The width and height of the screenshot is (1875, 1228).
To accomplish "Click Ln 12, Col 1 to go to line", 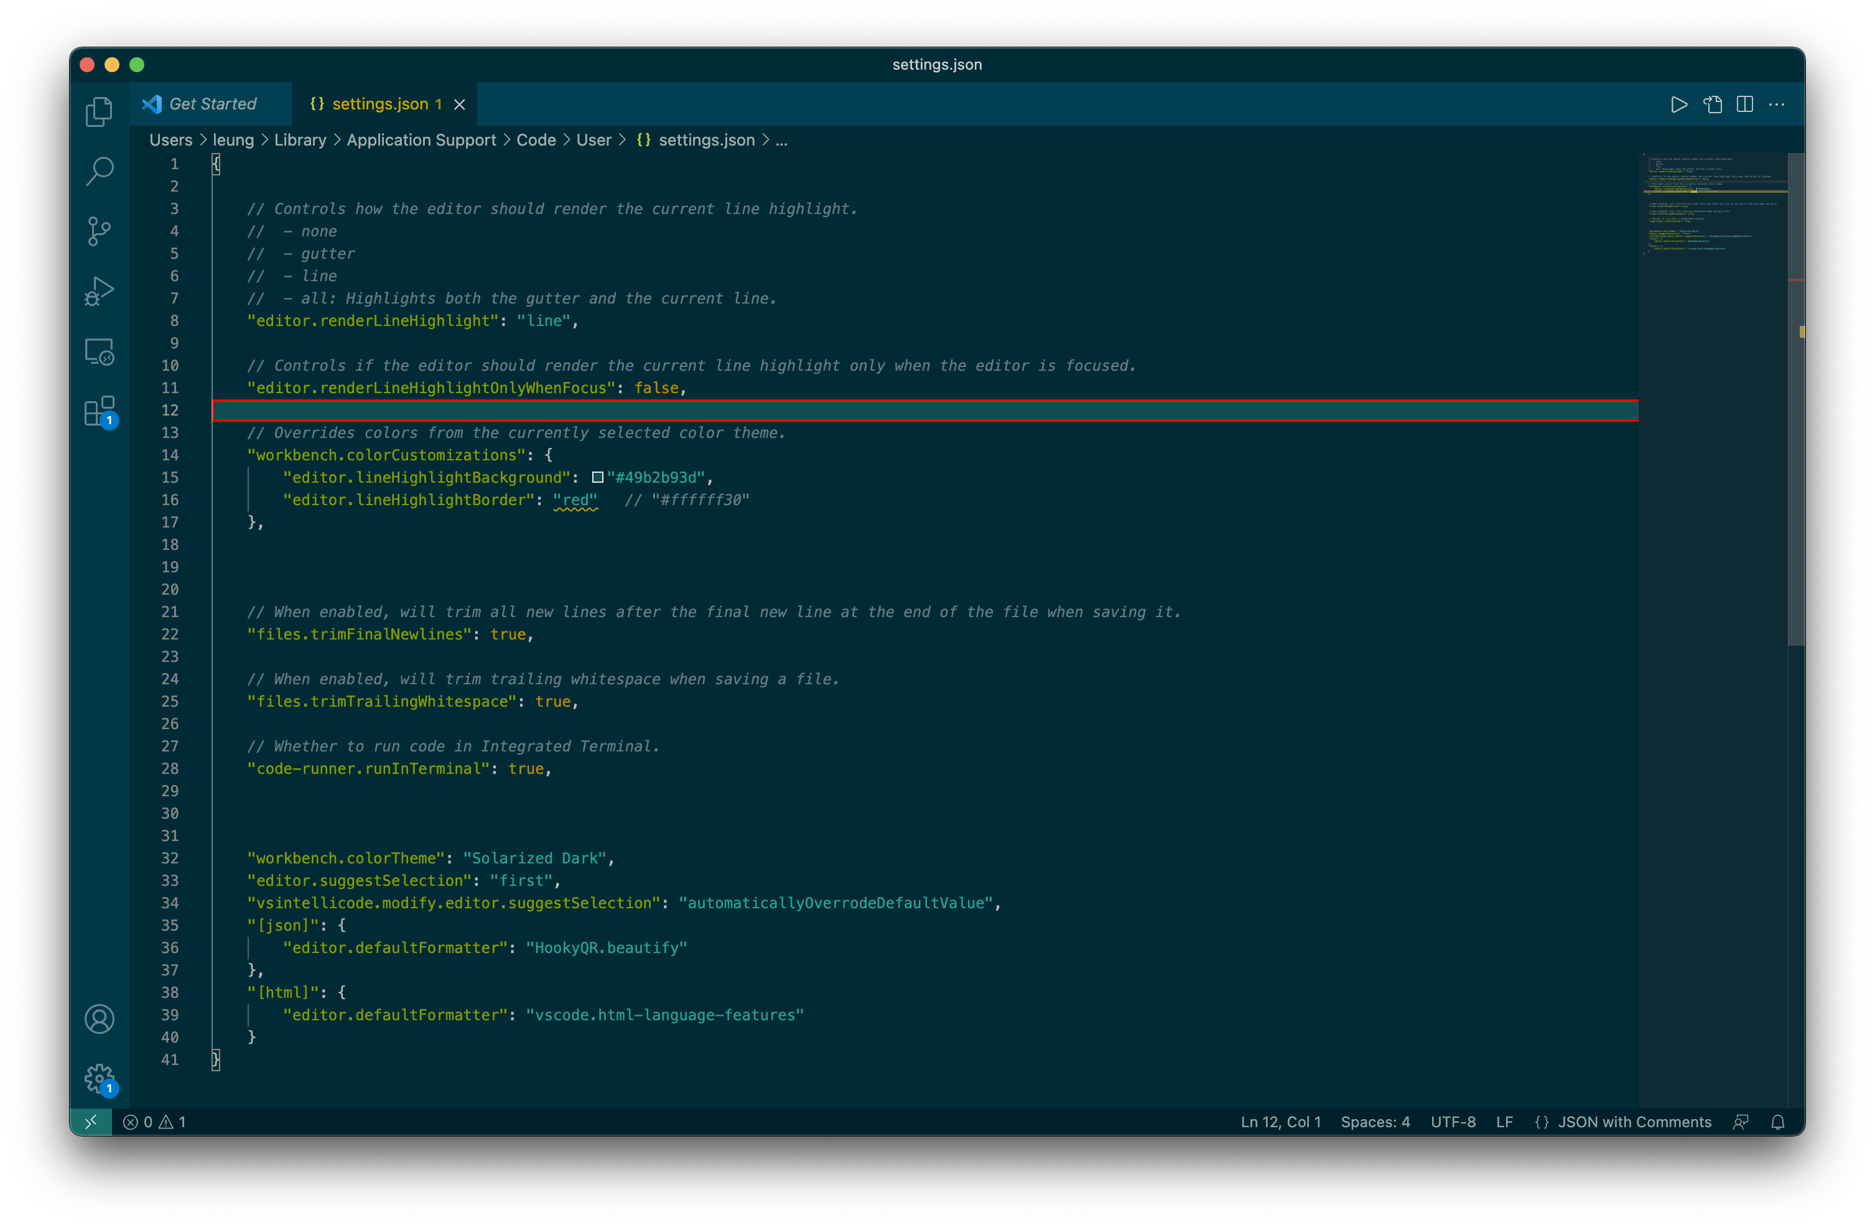I will 1280,1122.
